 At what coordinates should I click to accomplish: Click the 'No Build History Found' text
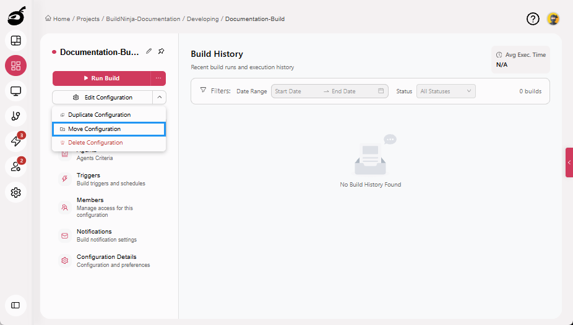tap(370, 185)
